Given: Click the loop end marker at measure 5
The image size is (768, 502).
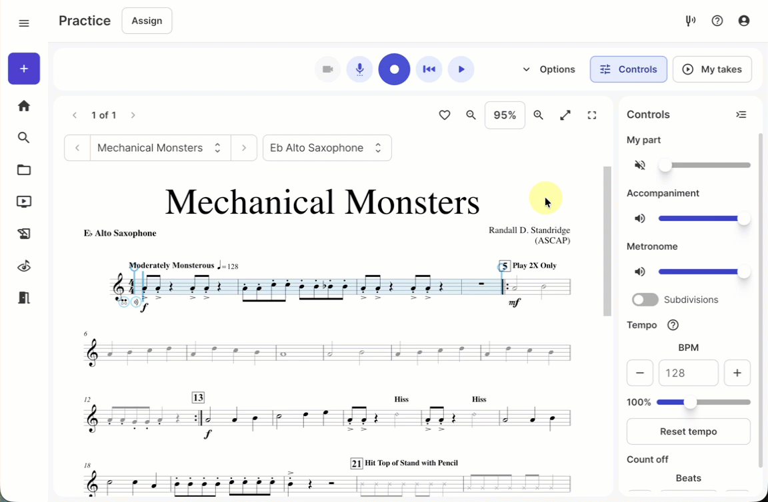Looking at the screenshot, I should [x=503, y=267].
